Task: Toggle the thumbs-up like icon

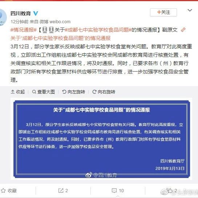Action: (x=170, y=190)
